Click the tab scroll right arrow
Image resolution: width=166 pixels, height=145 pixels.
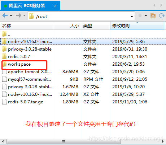(161, 5)
